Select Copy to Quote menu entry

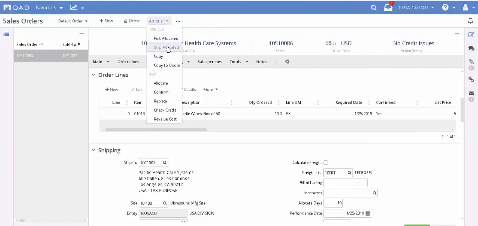coord(164,65)
